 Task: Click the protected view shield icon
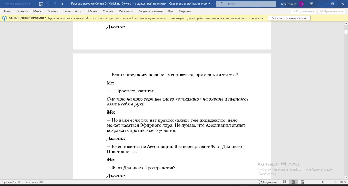click(4, 18)
